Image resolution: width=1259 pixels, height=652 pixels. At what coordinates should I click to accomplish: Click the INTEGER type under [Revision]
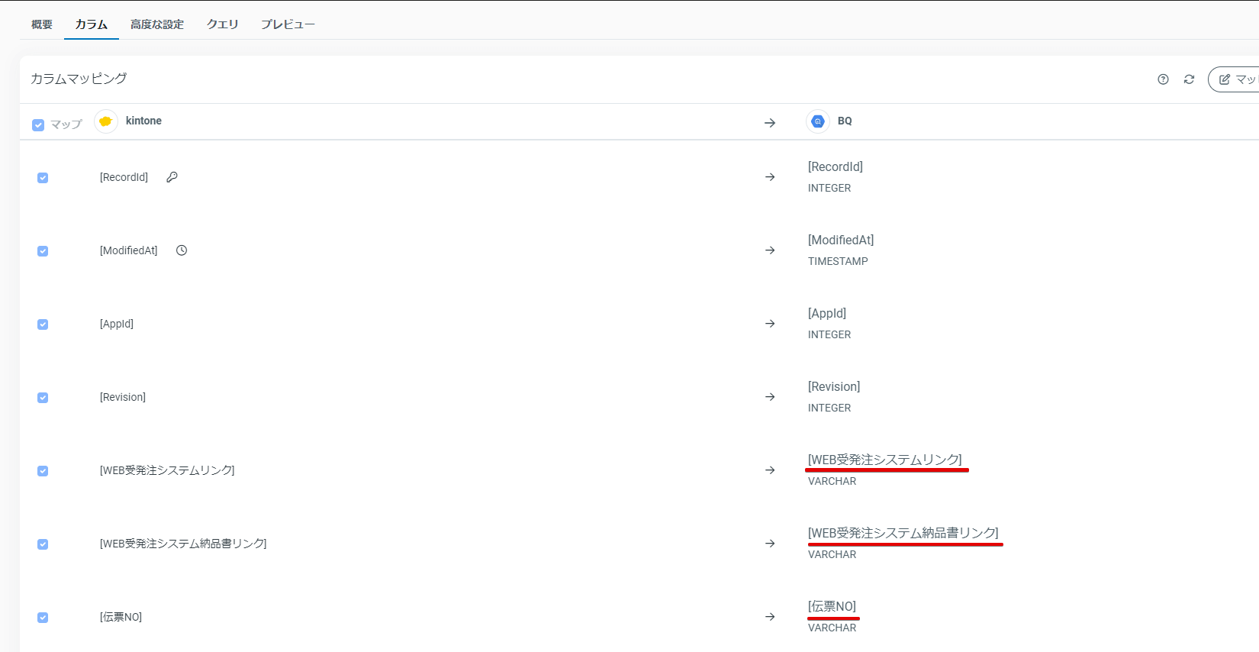[829, 408]
